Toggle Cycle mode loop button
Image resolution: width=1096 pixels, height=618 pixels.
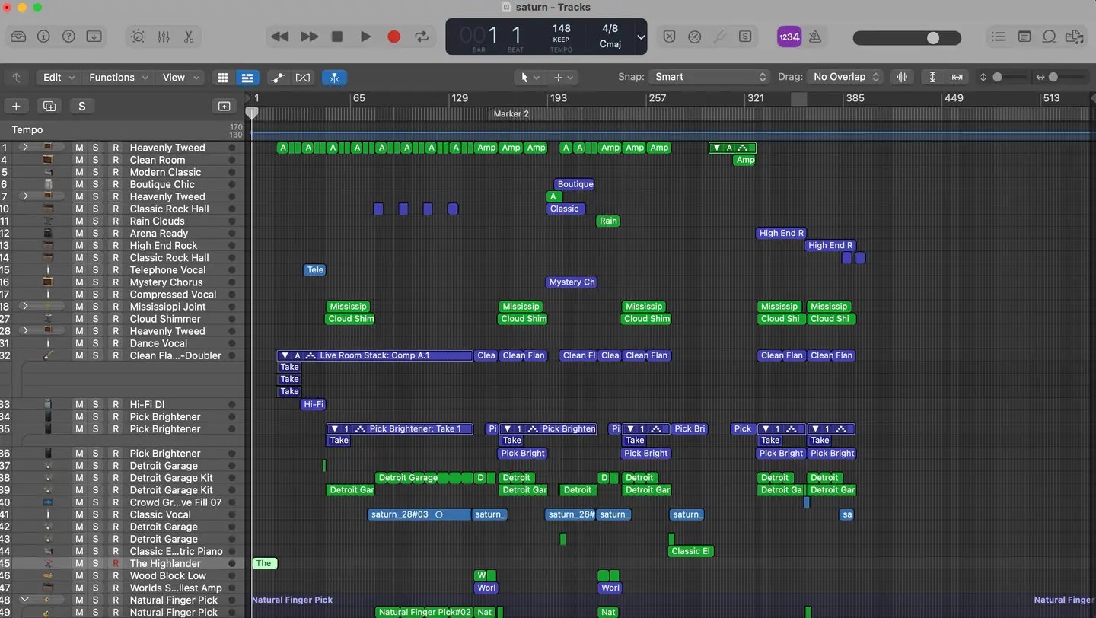[x=422, y=37]
